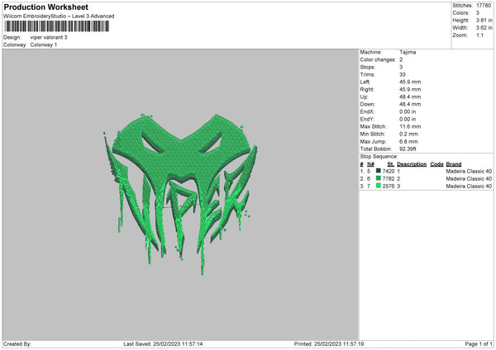Click the 'N#' column header
The image size is (496, 350).
pos(370,164)
